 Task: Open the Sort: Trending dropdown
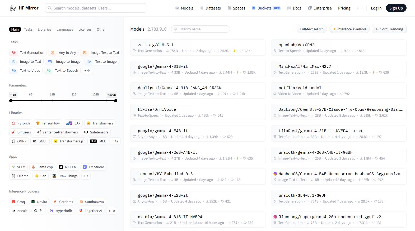(389, 29)
